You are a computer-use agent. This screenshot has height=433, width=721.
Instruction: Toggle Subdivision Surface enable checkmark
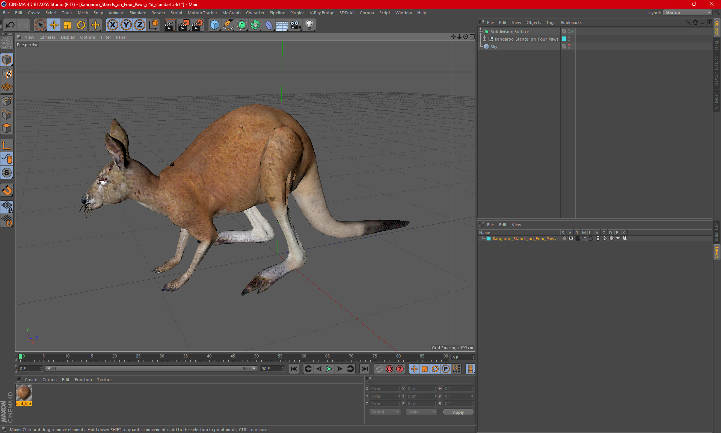pos(573,32)
